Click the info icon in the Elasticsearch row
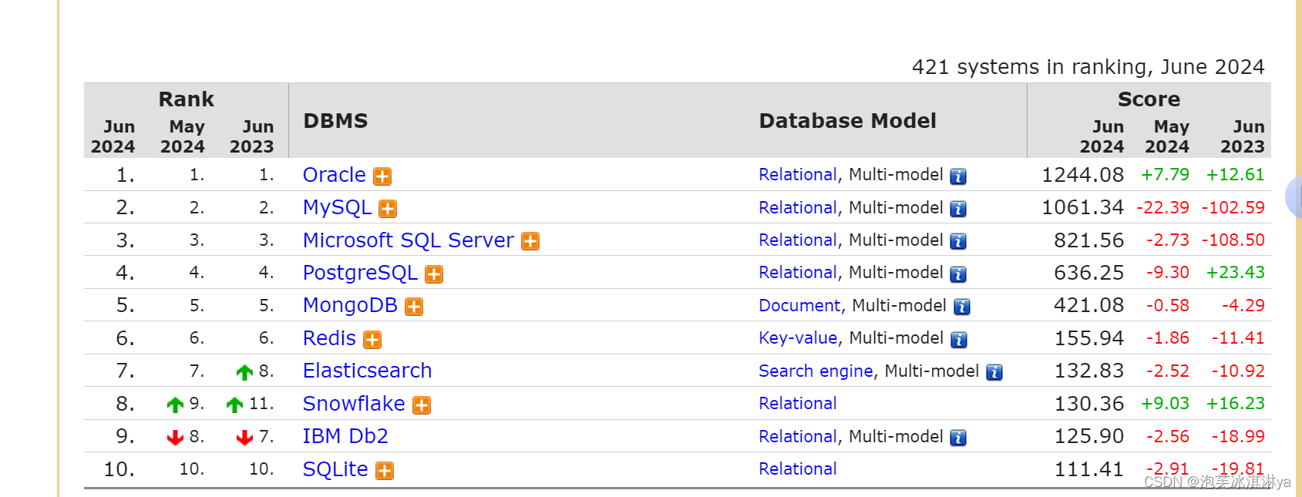The width and height of the screenshot is (1302, 497). pos(994,372)
